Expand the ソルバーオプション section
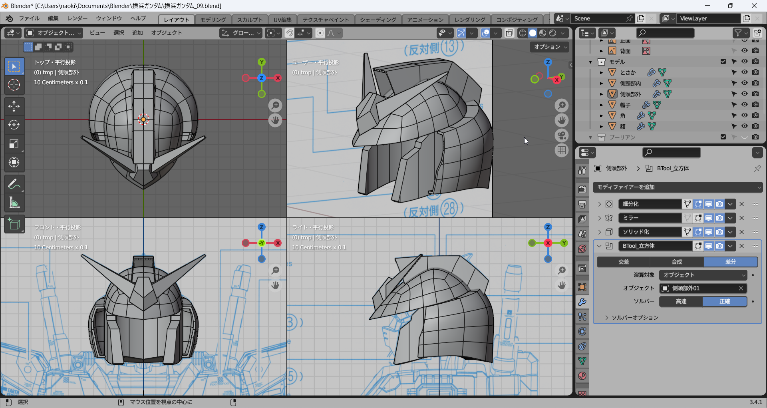This screenshot has height=408, width=767. pos(635,318)
